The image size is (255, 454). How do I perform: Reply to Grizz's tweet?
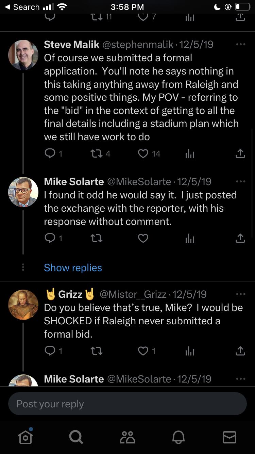[50, 351]
